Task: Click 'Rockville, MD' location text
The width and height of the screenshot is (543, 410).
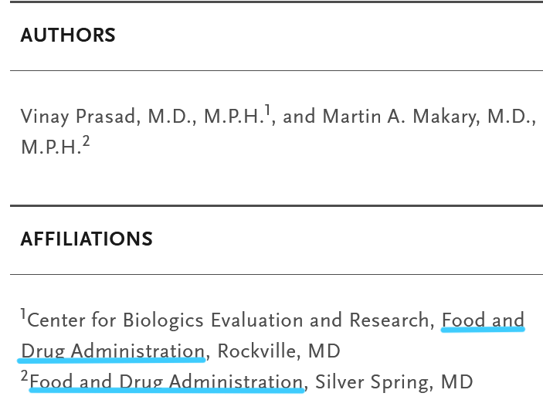Action: (279, 351)
